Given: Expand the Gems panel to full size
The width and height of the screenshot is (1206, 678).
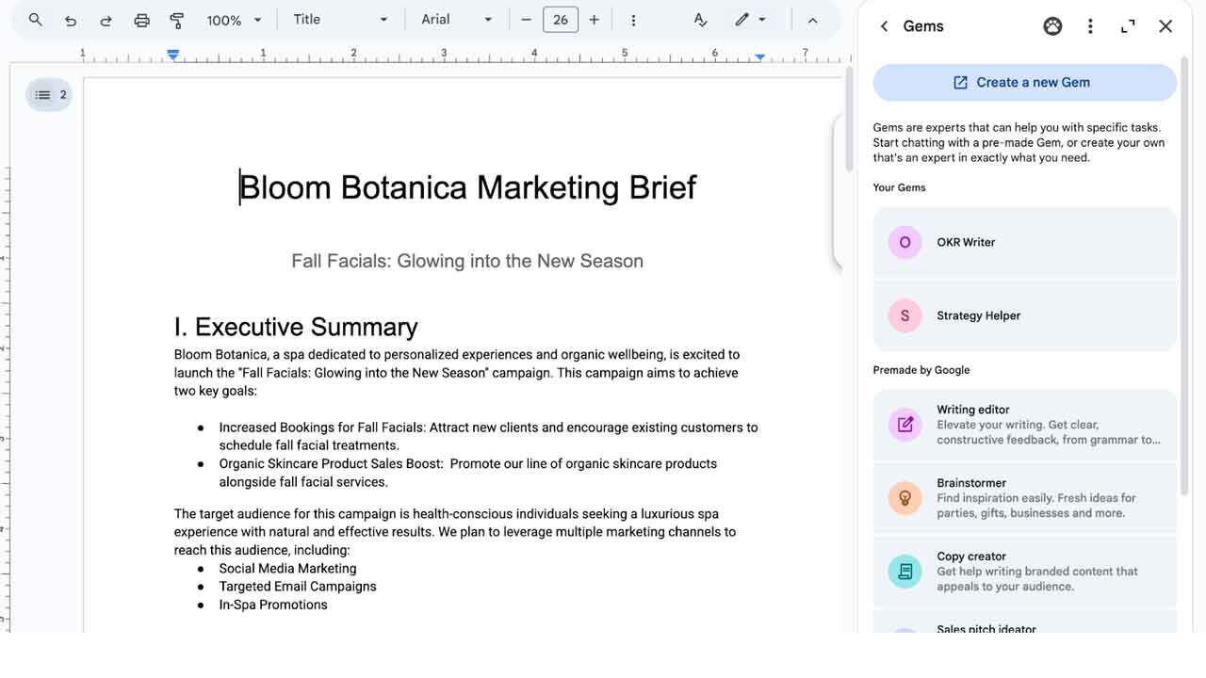Looking at the screenshot, I should (x=1128, y=26).
